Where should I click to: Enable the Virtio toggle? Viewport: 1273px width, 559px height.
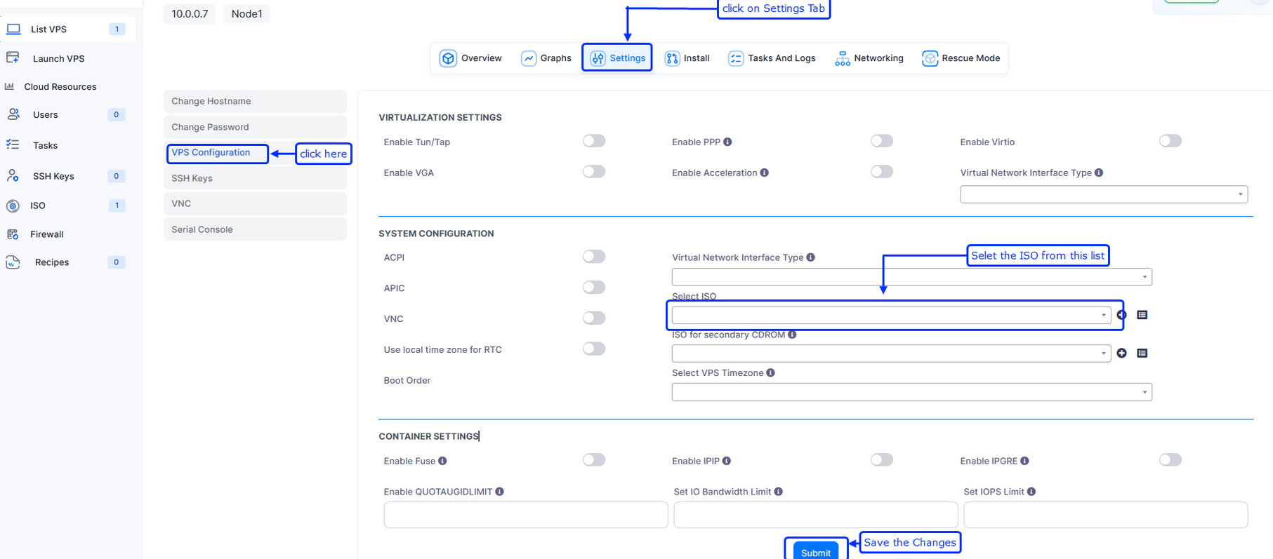[1170, 142]
